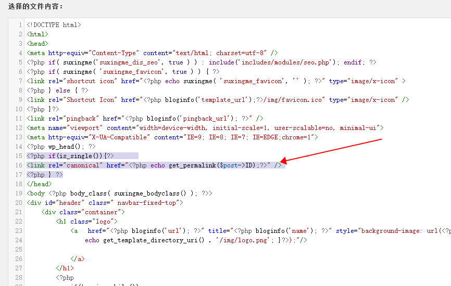Screen dimensions: 451x286
Task: Click the Content-Type meta tag line
Action: point(152,53)
